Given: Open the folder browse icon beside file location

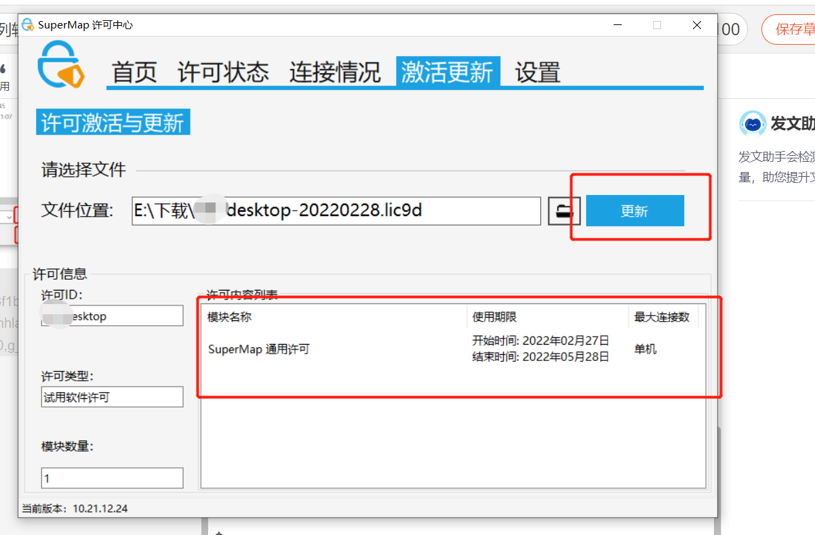Looking at the screenshot, I should click(563, 211).
